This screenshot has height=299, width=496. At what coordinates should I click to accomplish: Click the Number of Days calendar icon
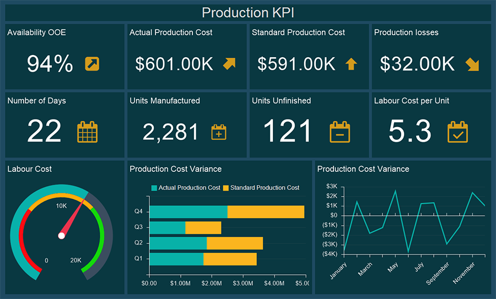(x=87, y=132)
